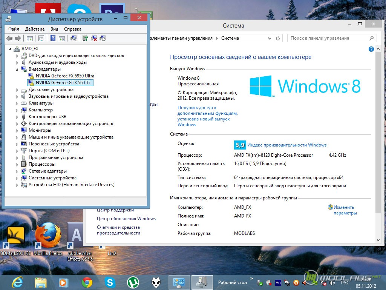This screenshot has width=386, height=290.
Task: Open the Справка menu
Action: pyautogui.click(x=73, y=29)
